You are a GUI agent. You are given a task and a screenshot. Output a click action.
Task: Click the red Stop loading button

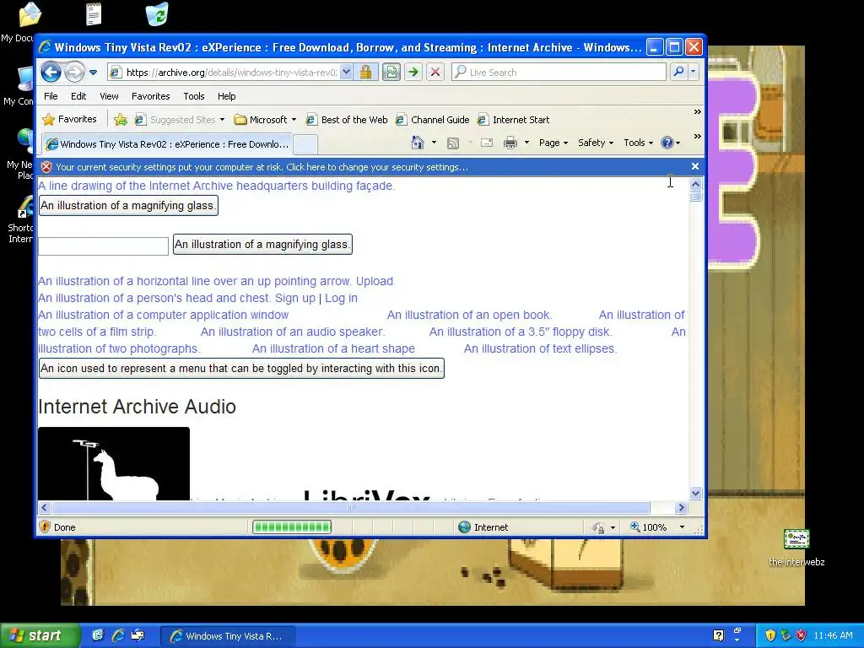(x=435, y=73)
